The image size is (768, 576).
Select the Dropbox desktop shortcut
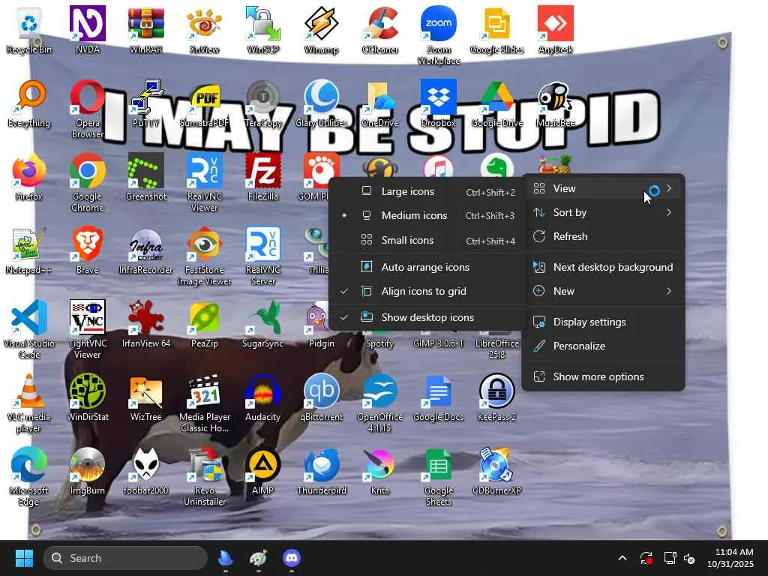[x=438, y=103]
